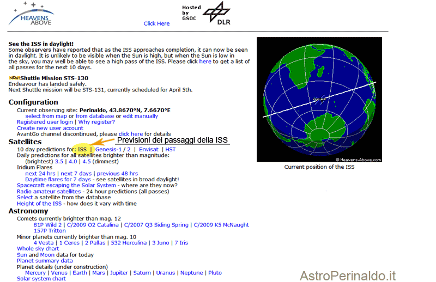Open comet C/2009 K5 McNaught
Viewport: 436px width, 282px height.
point(221,225)
